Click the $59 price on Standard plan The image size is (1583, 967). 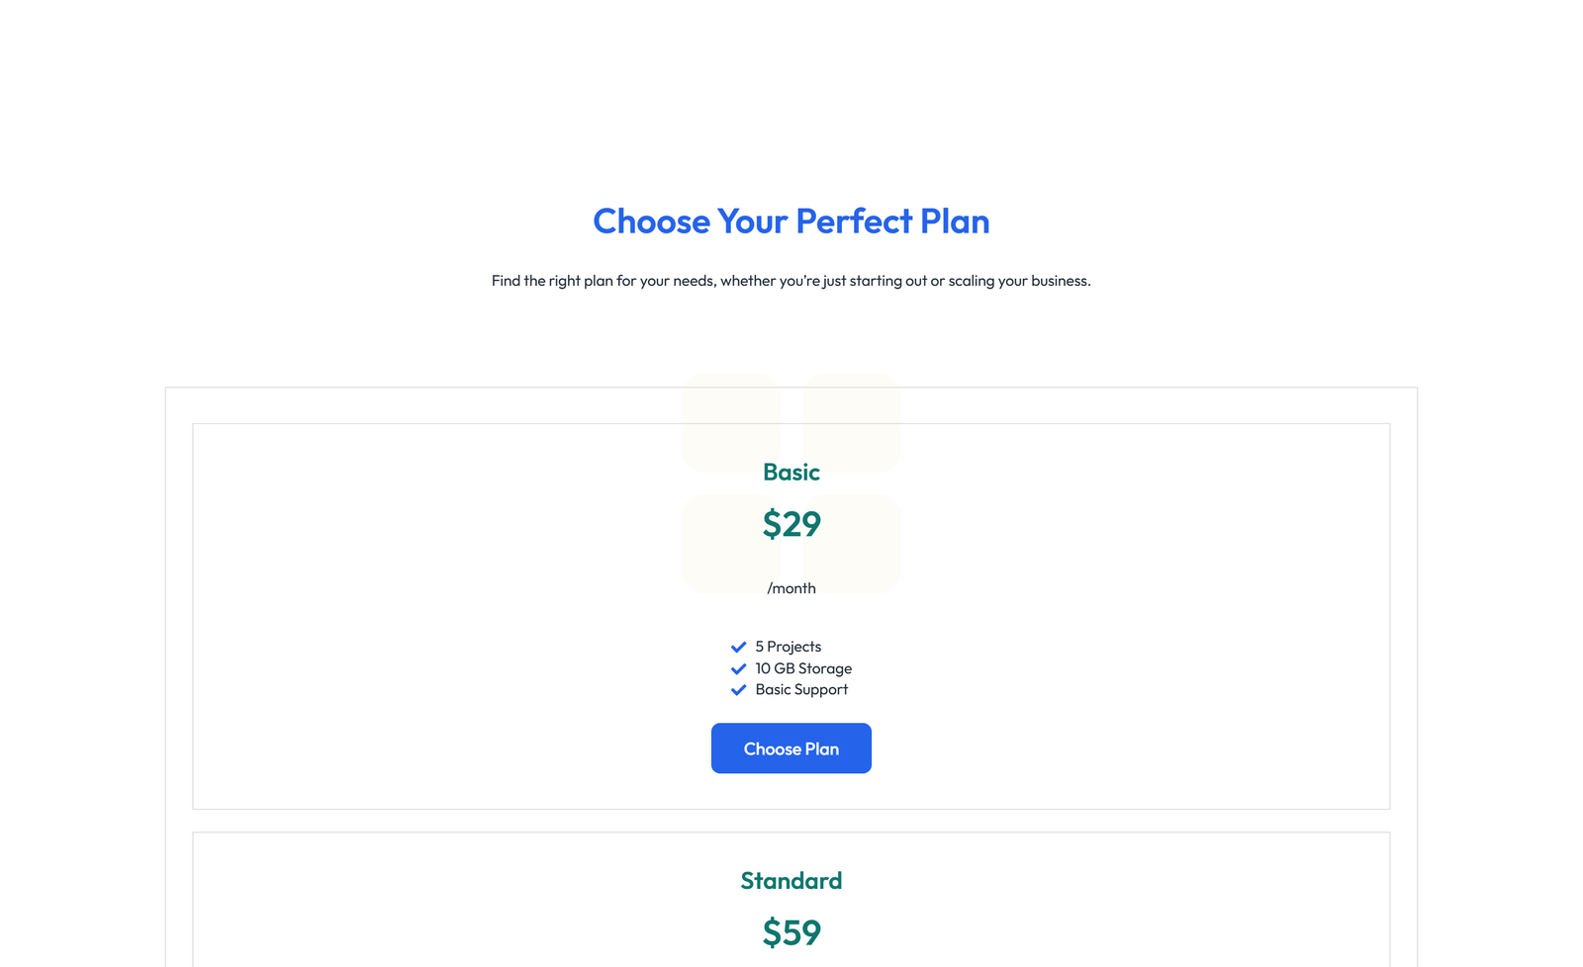click(x=791, y=930)
